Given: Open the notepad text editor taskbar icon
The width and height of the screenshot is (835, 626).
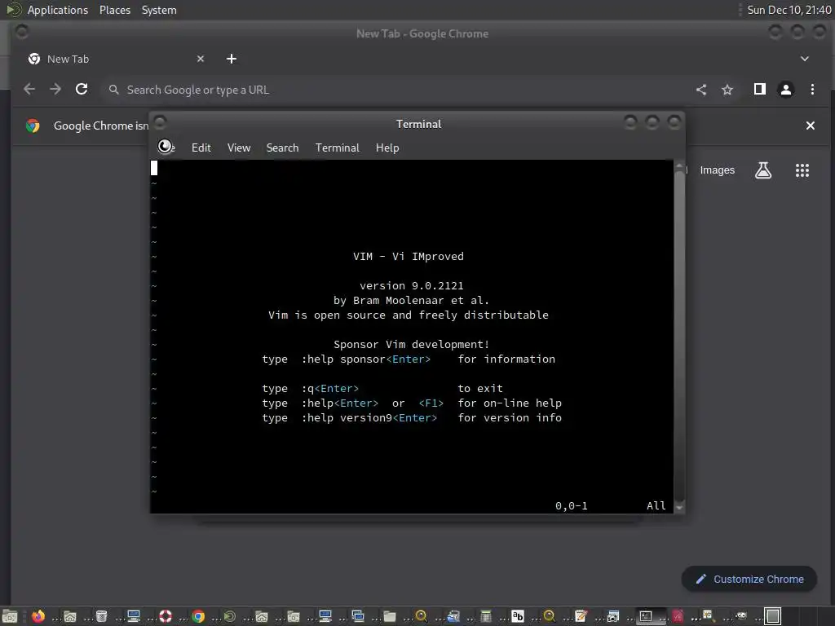Looking at the screenshot, I should click(x=581, y=616).
